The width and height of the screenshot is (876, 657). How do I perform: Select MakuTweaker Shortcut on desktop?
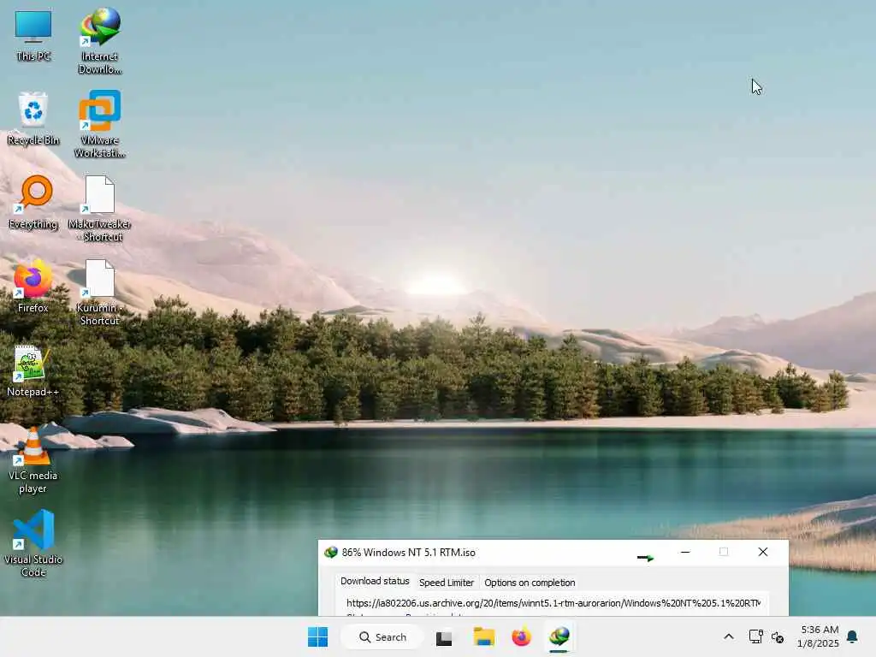pyautogui.click(x=99, y=208)
